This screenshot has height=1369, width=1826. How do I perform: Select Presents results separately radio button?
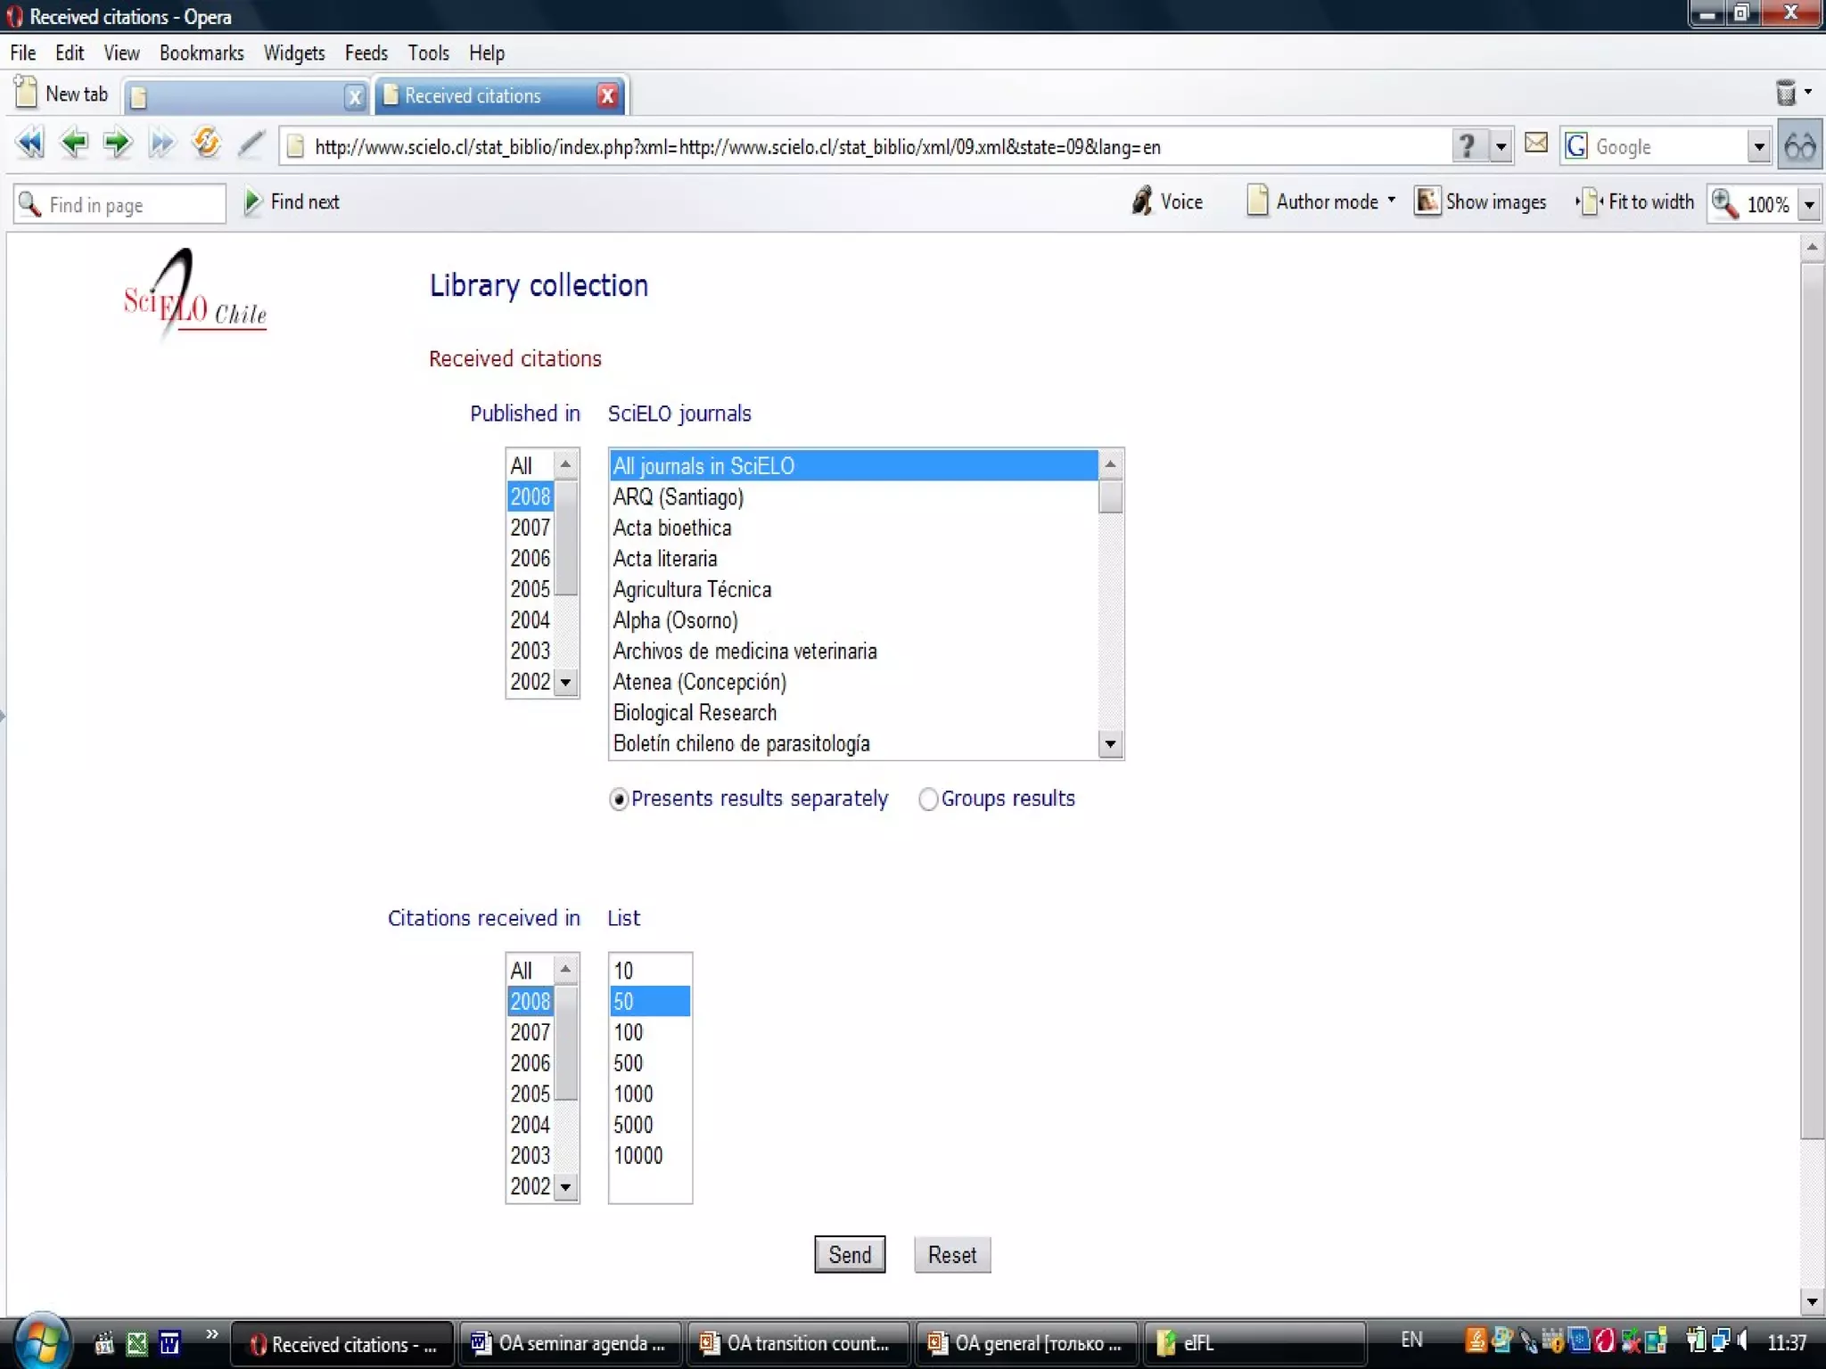[618, 799]
